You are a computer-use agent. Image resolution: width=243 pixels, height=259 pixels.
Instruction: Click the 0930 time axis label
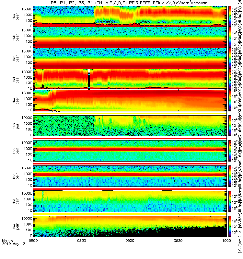tap(178, 241)
